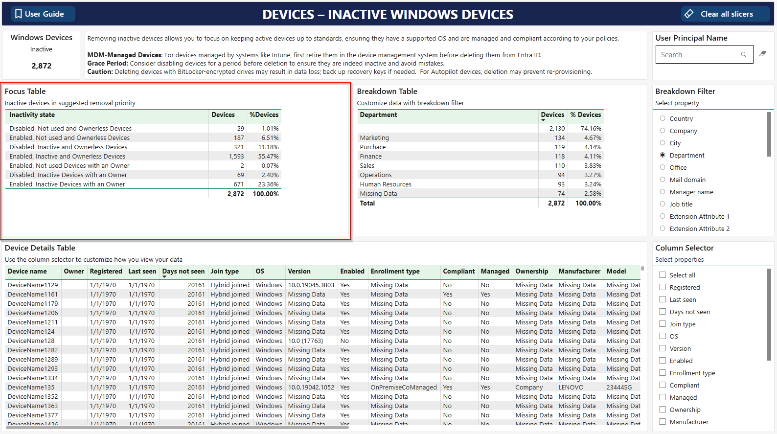
Task: Sort by the Department column header
Action: 378,114
